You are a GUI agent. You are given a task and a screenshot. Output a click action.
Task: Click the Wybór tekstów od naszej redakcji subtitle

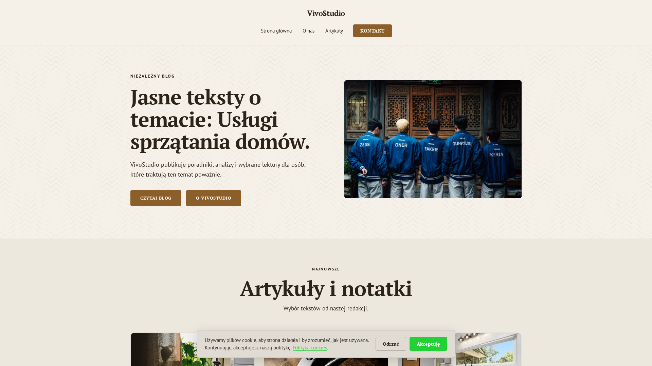[x=326, y=308]
